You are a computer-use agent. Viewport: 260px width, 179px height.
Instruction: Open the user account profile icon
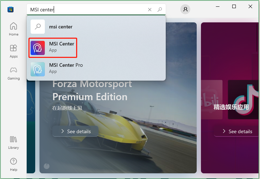[x=185, y=9]
